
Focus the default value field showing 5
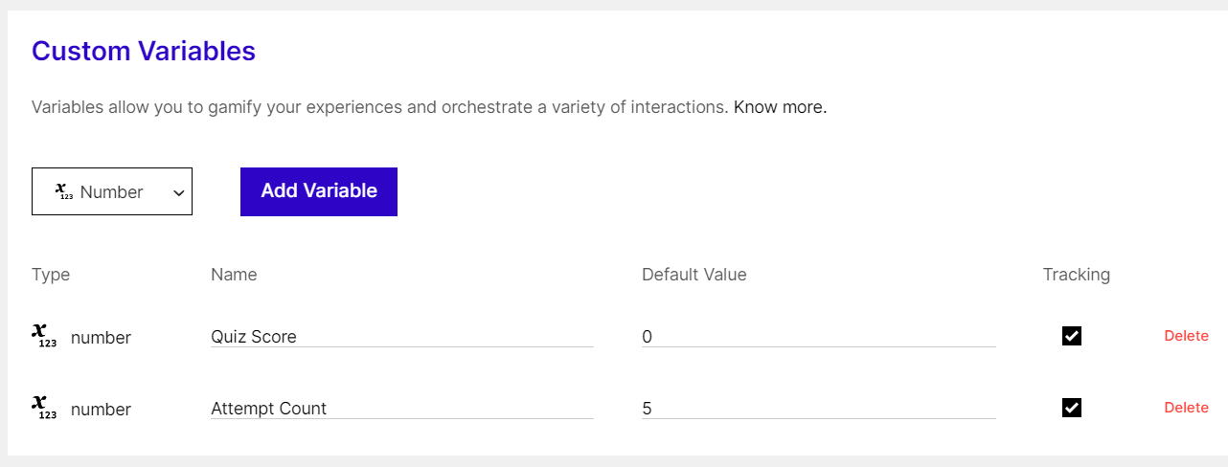819,408
